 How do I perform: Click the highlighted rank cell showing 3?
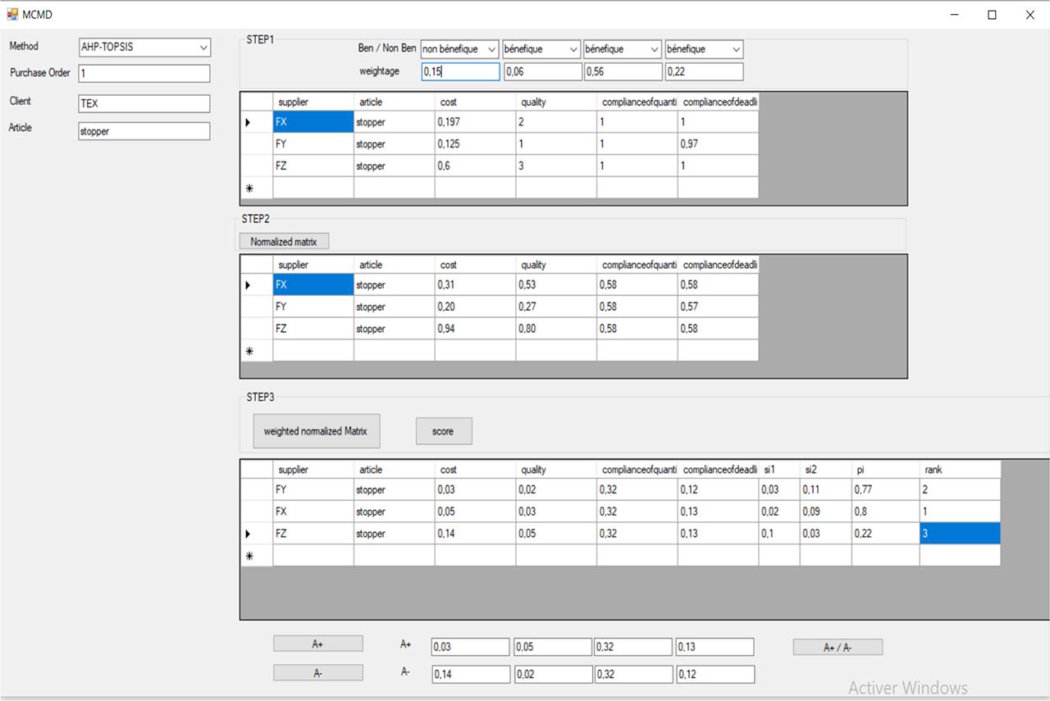(959, 533)
